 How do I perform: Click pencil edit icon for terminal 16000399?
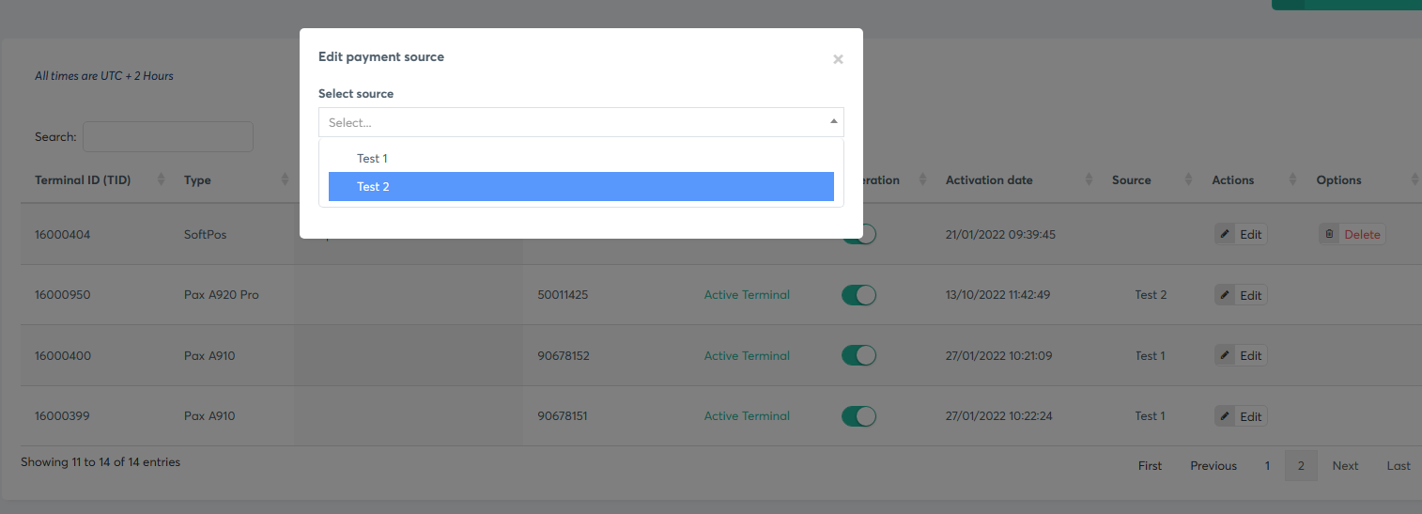click(x=1225, y=416)
